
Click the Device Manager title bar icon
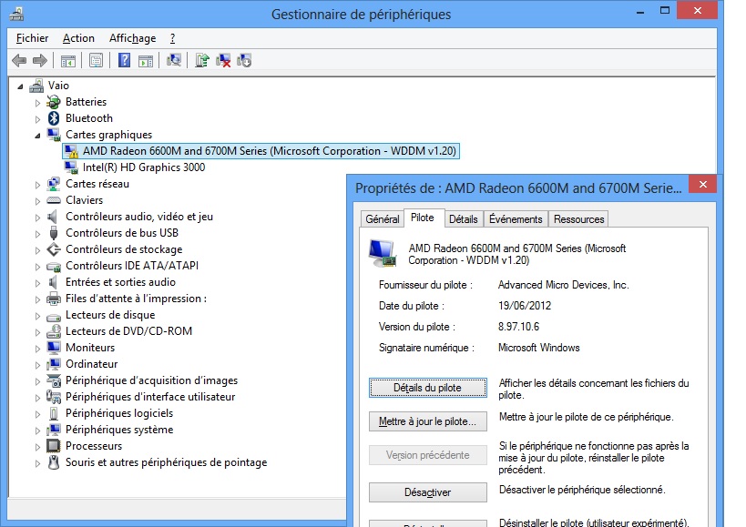pos(16,15)
